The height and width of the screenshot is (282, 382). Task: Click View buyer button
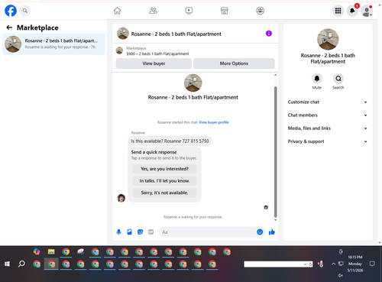(x=154, y=63)
